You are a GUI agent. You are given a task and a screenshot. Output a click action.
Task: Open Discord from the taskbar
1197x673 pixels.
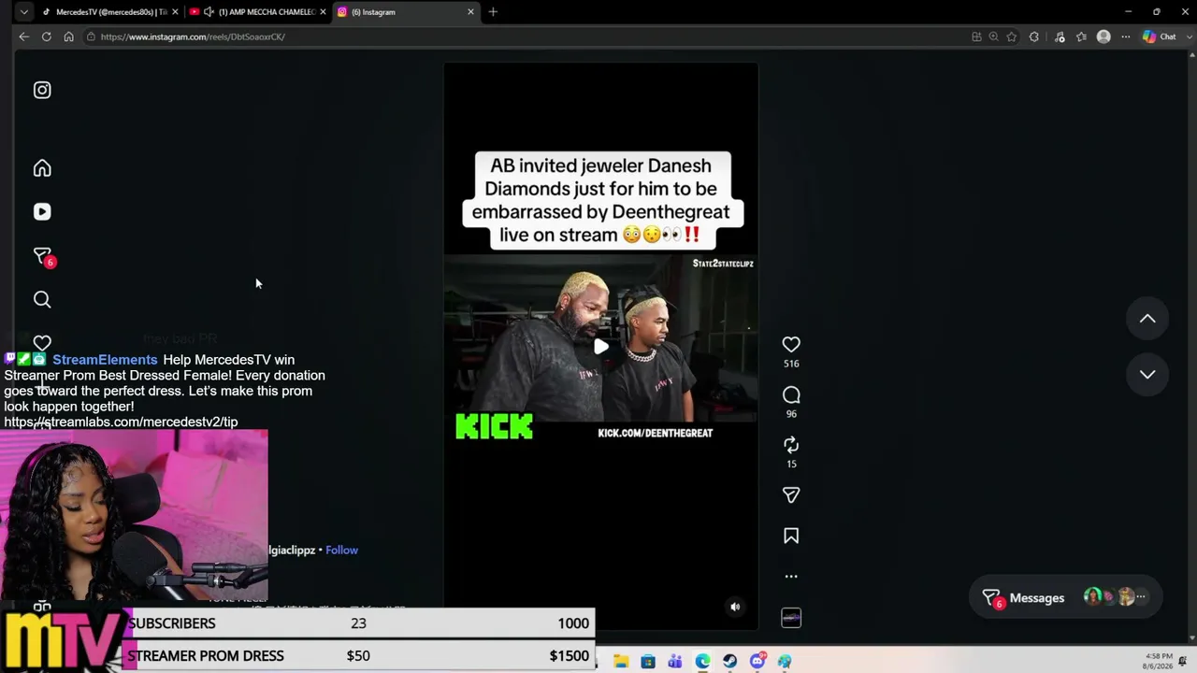pyautogui.click(x=757, y=661)
